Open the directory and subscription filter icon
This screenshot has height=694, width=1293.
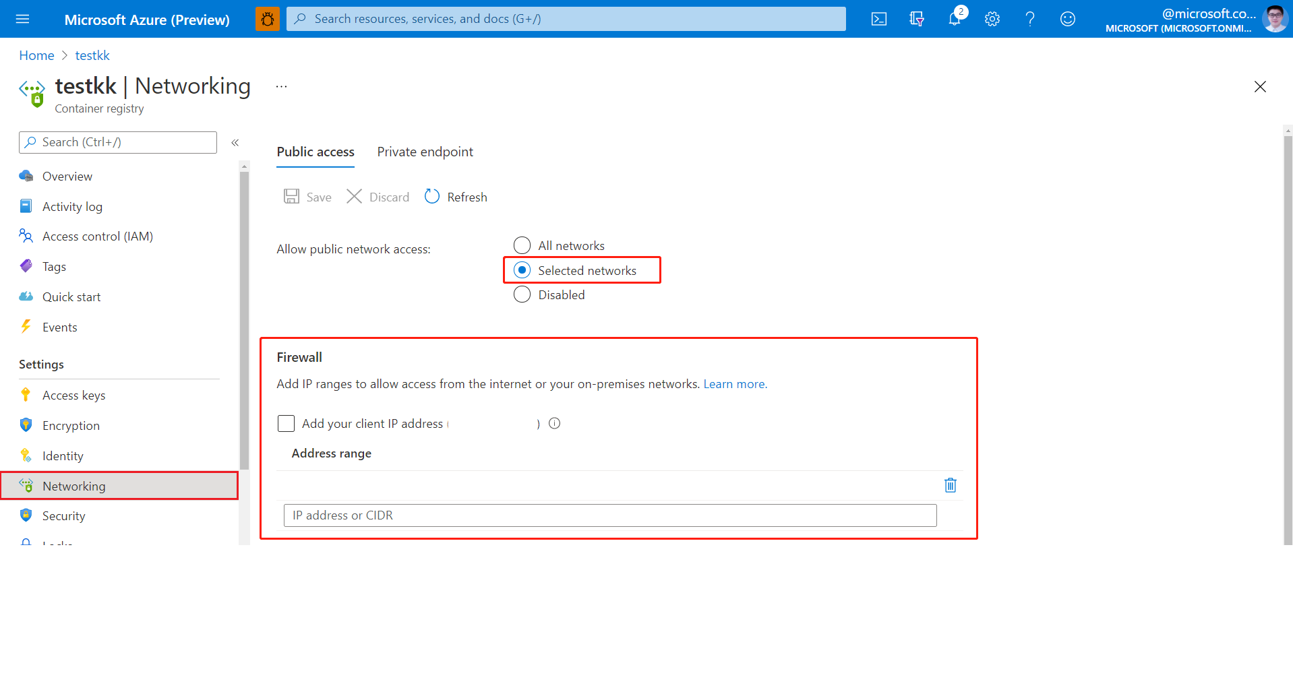click(x=916, y=19)
